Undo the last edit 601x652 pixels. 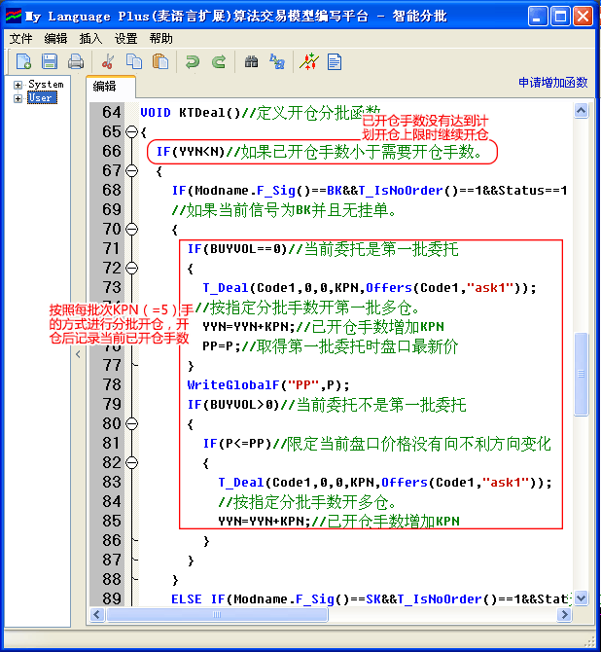click(193, 62)
